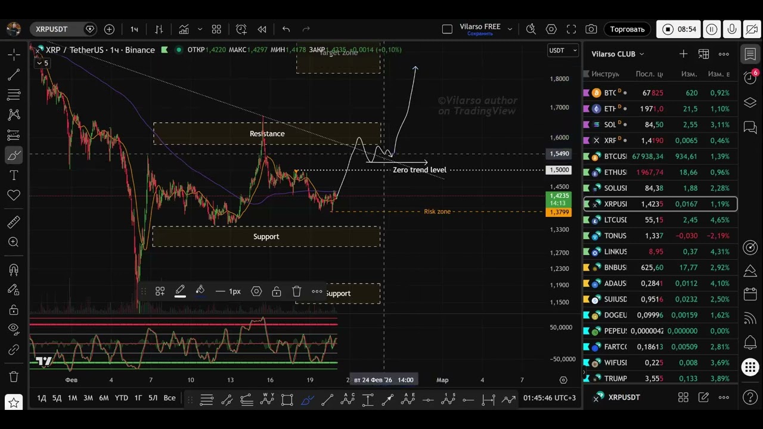Set chart range to 6М
The width and height of the screenshot is (763, 429).
tap(103, 397)
